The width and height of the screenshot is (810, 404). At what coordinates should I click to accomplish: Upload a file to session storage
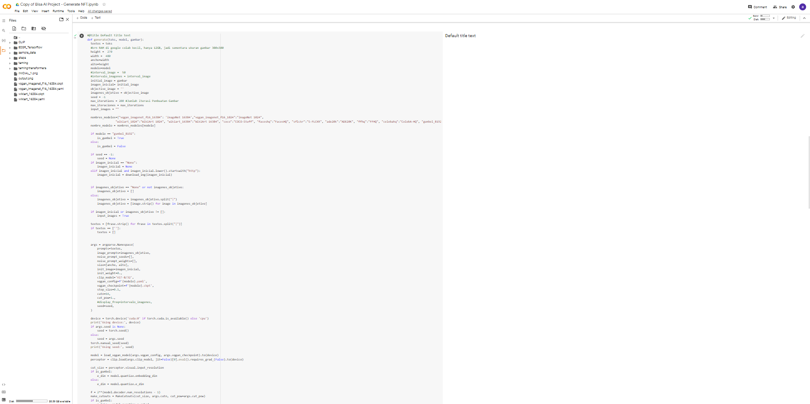click(x=14, y=28)
